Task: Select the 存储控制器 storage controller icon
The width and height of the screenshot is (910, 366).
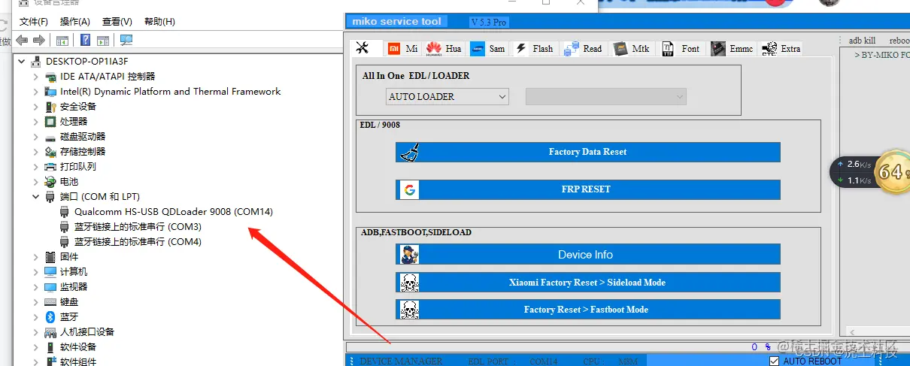Action: [x=50, y=152]
